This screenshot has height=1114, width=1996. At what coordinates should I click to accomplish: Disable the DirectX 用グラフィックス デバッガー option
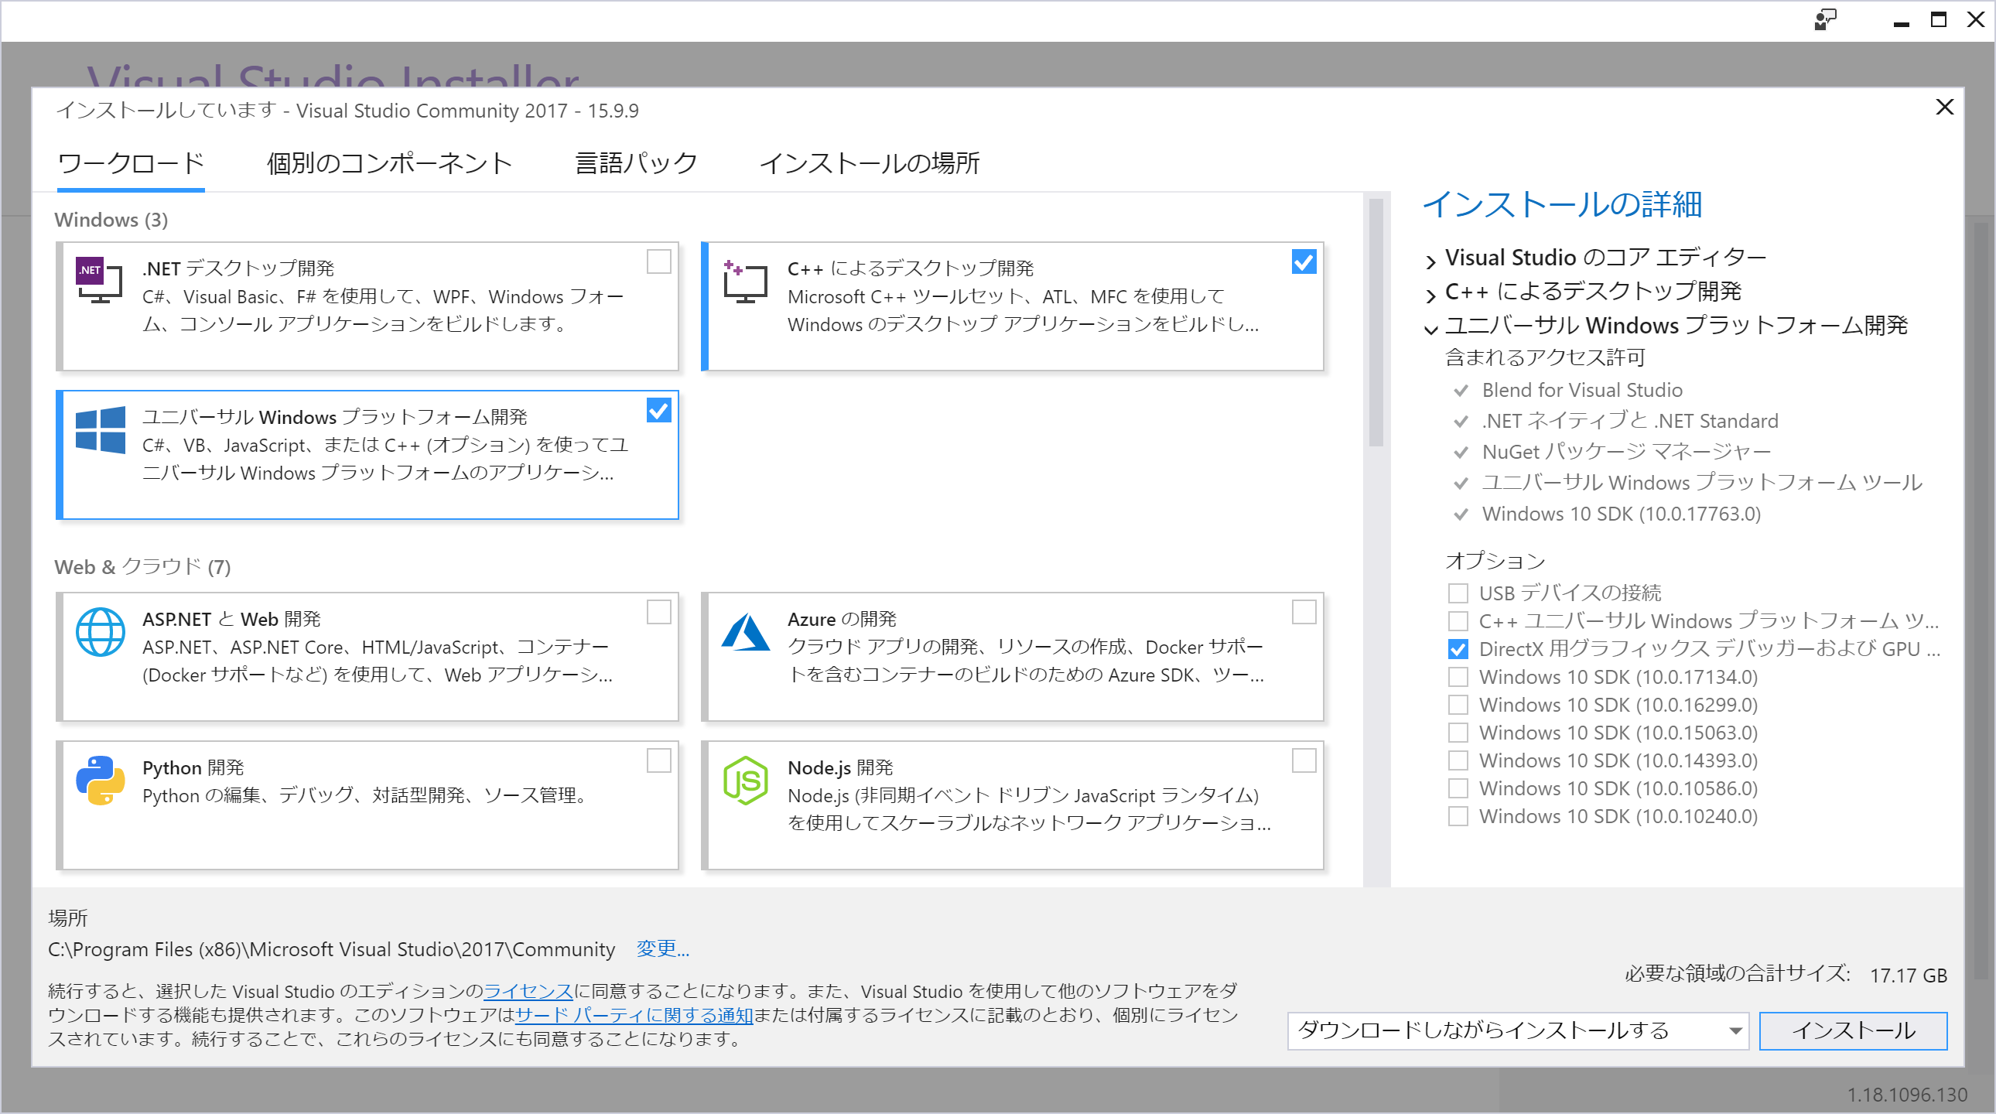click(x=1459, y=649)
